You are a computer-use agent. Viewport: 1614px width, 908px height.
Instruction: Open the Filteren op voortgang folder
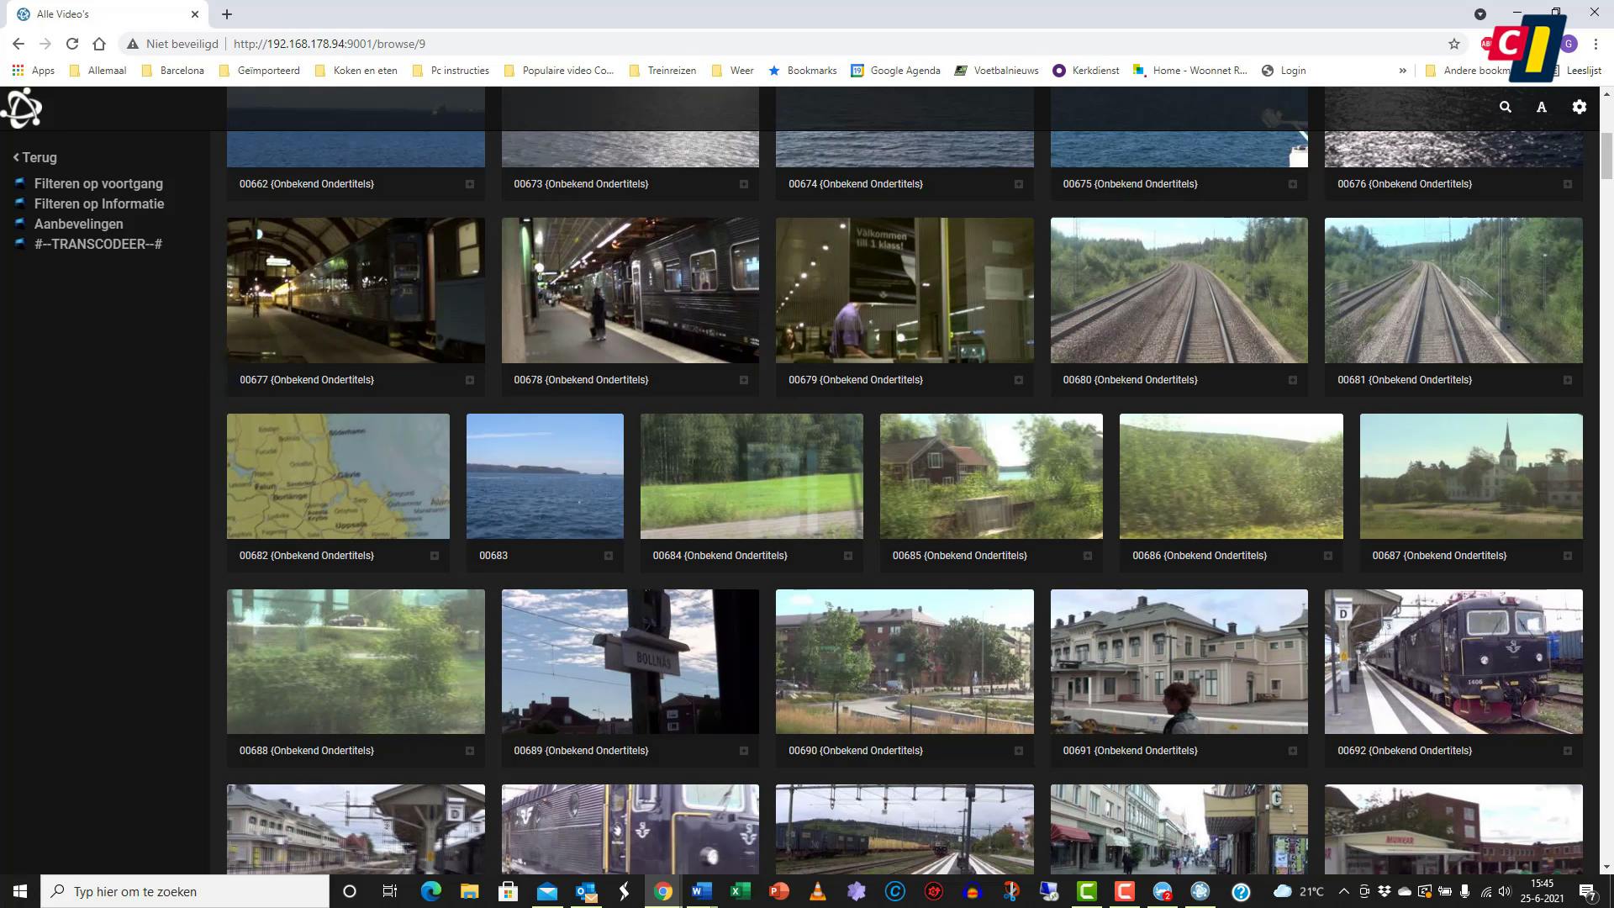click(x=98, y=183)
